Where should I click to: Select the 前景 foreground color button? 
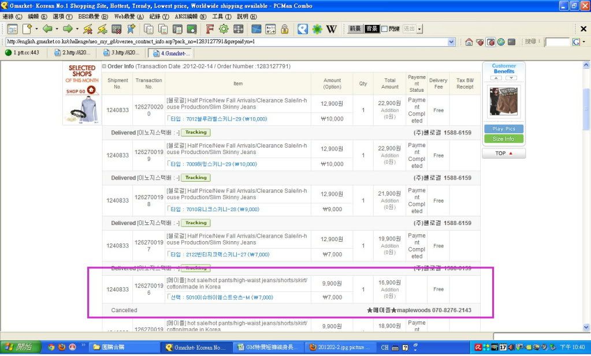coord(355,29)
